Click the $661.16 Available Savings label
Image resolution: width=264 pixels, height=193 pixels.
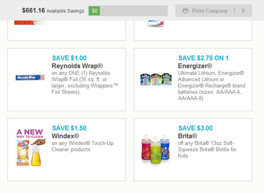pos(53,11)
